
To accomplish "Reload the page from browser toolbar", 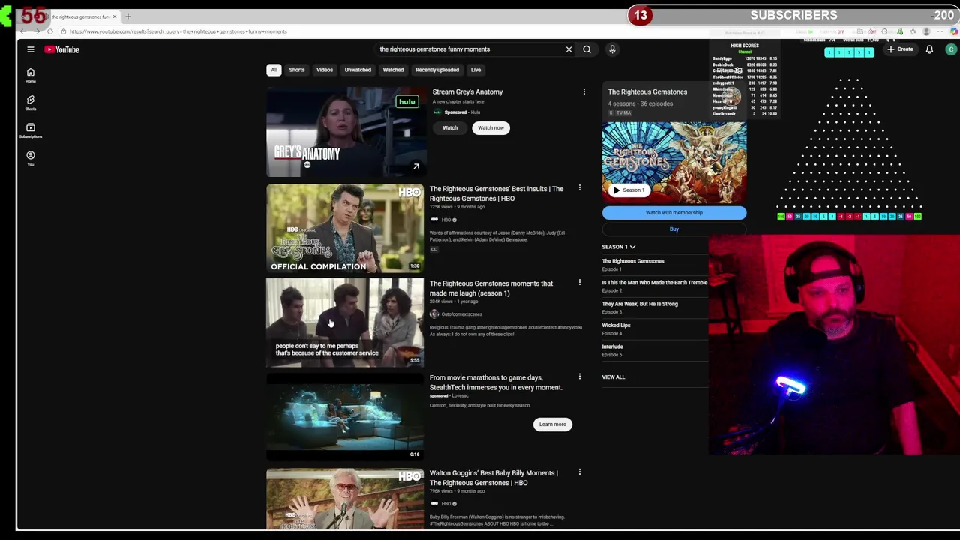I will click(x=50, y=31).
